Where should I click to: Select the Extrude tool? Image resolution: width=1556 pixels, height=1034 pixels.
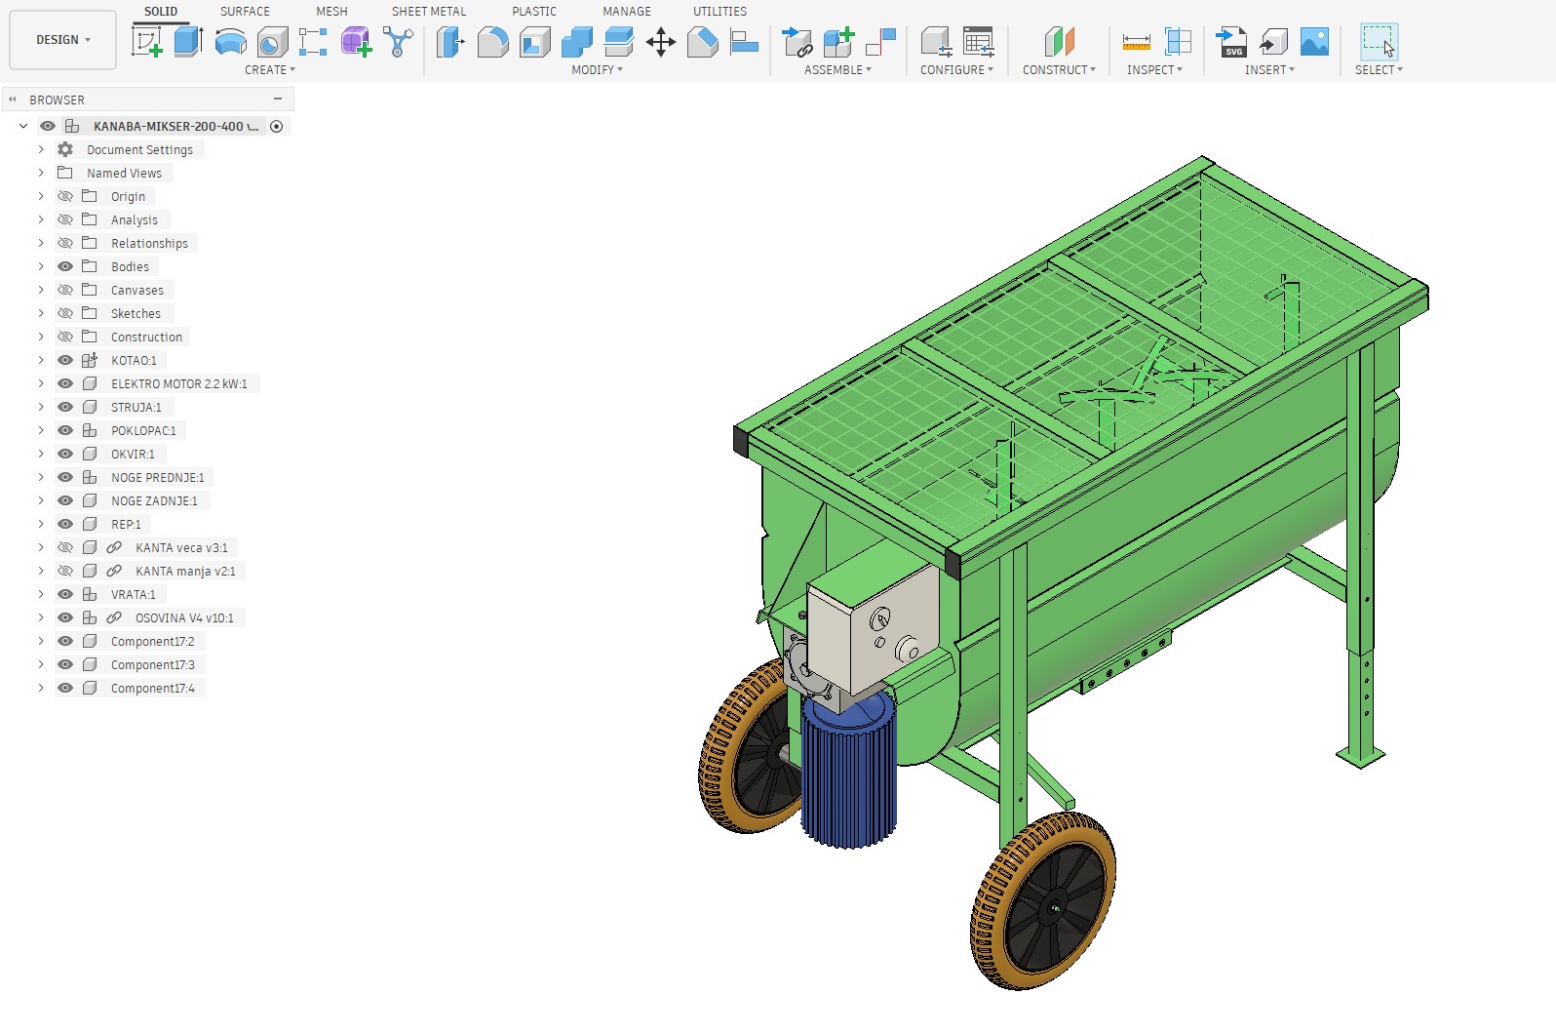point(188,42)
